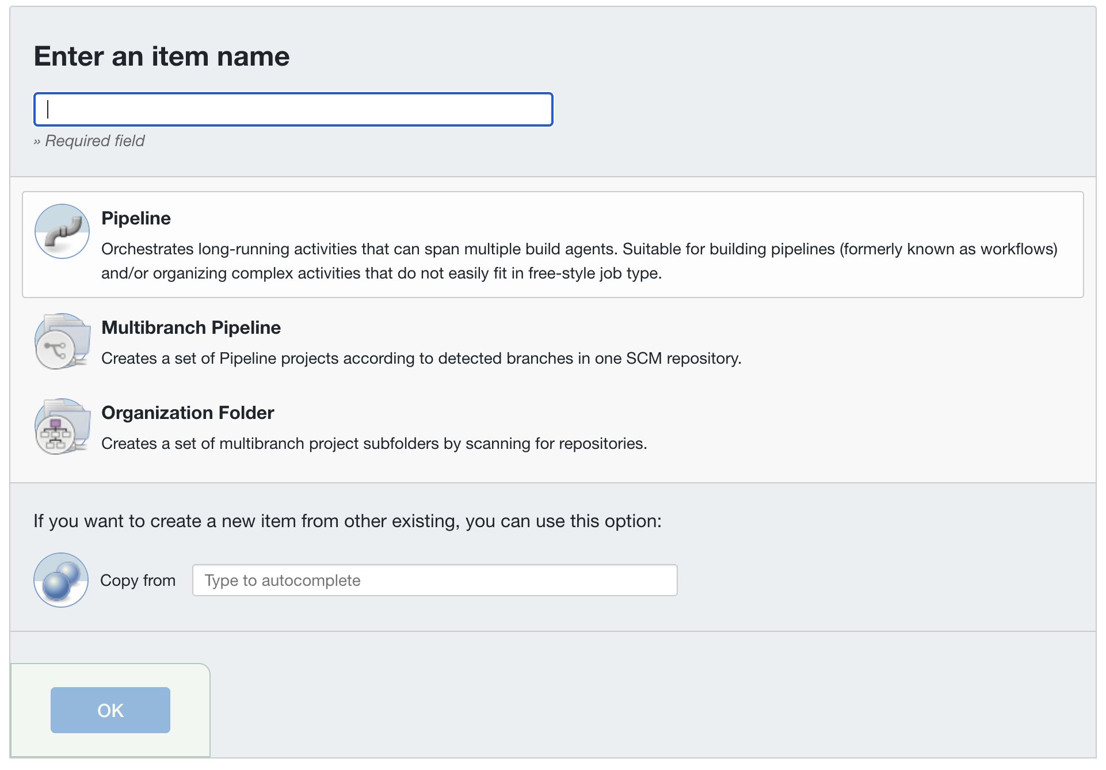
Task: Click Organization Folder's description text
Action: tap(374, 444)
